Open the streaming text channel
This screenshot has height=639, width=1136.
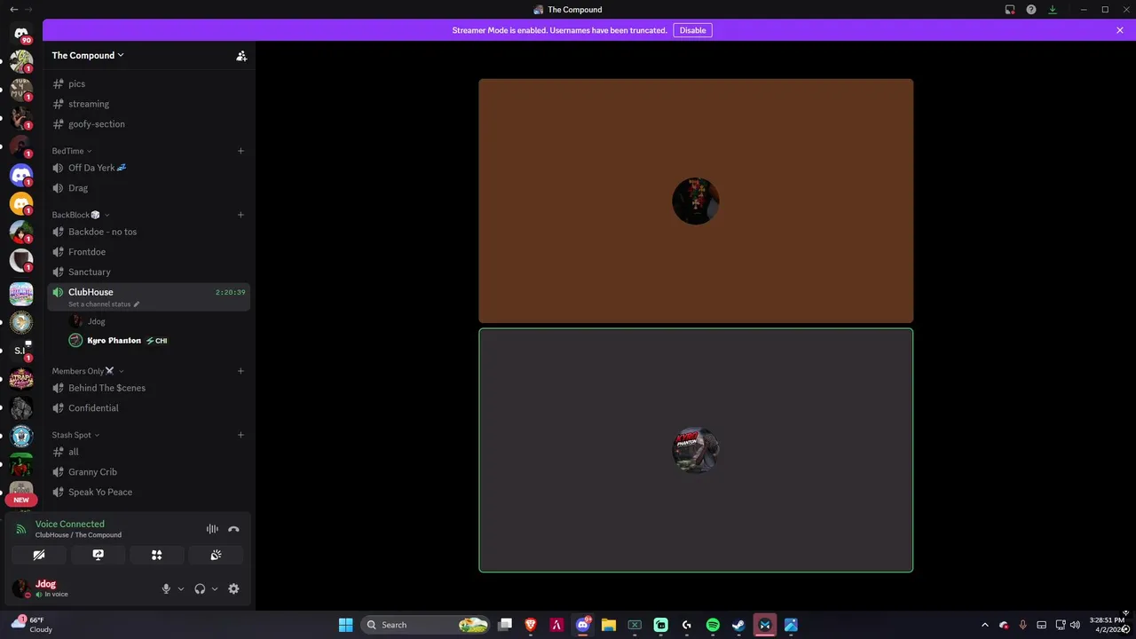tap(148, 104)
